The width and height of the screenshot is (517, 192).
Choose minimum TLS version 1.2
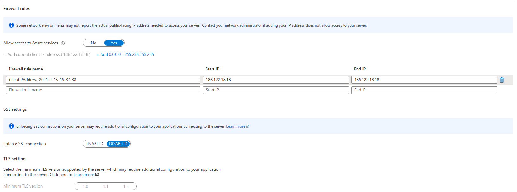(x=126, y=186)
